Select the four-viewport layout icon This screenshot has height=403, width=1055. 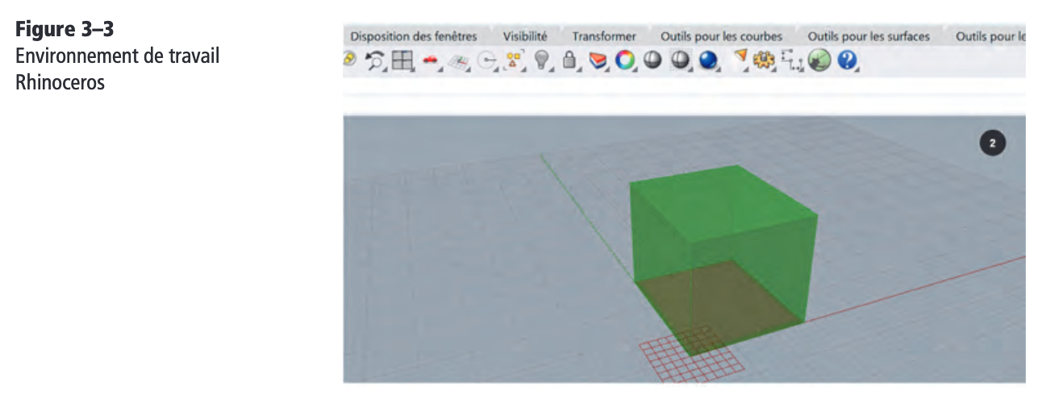tap(402, 60)
